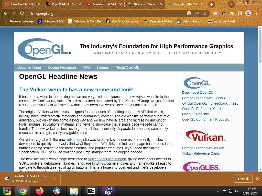Open Getting Started with Vulkan
The height and width of the screenshot is (196, 262).
tap(203, 148)
